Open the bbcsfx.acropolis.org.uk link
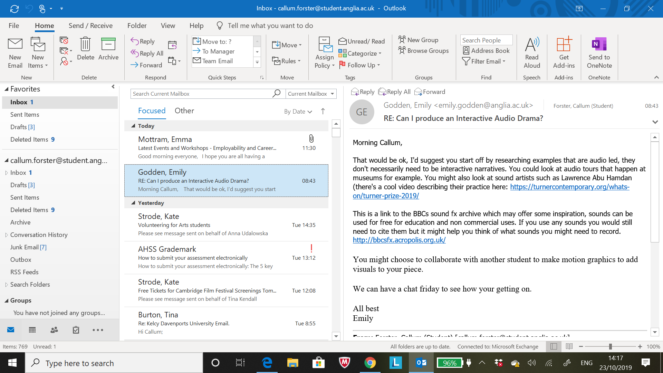The image size is (663, 373). coord(399,240)
